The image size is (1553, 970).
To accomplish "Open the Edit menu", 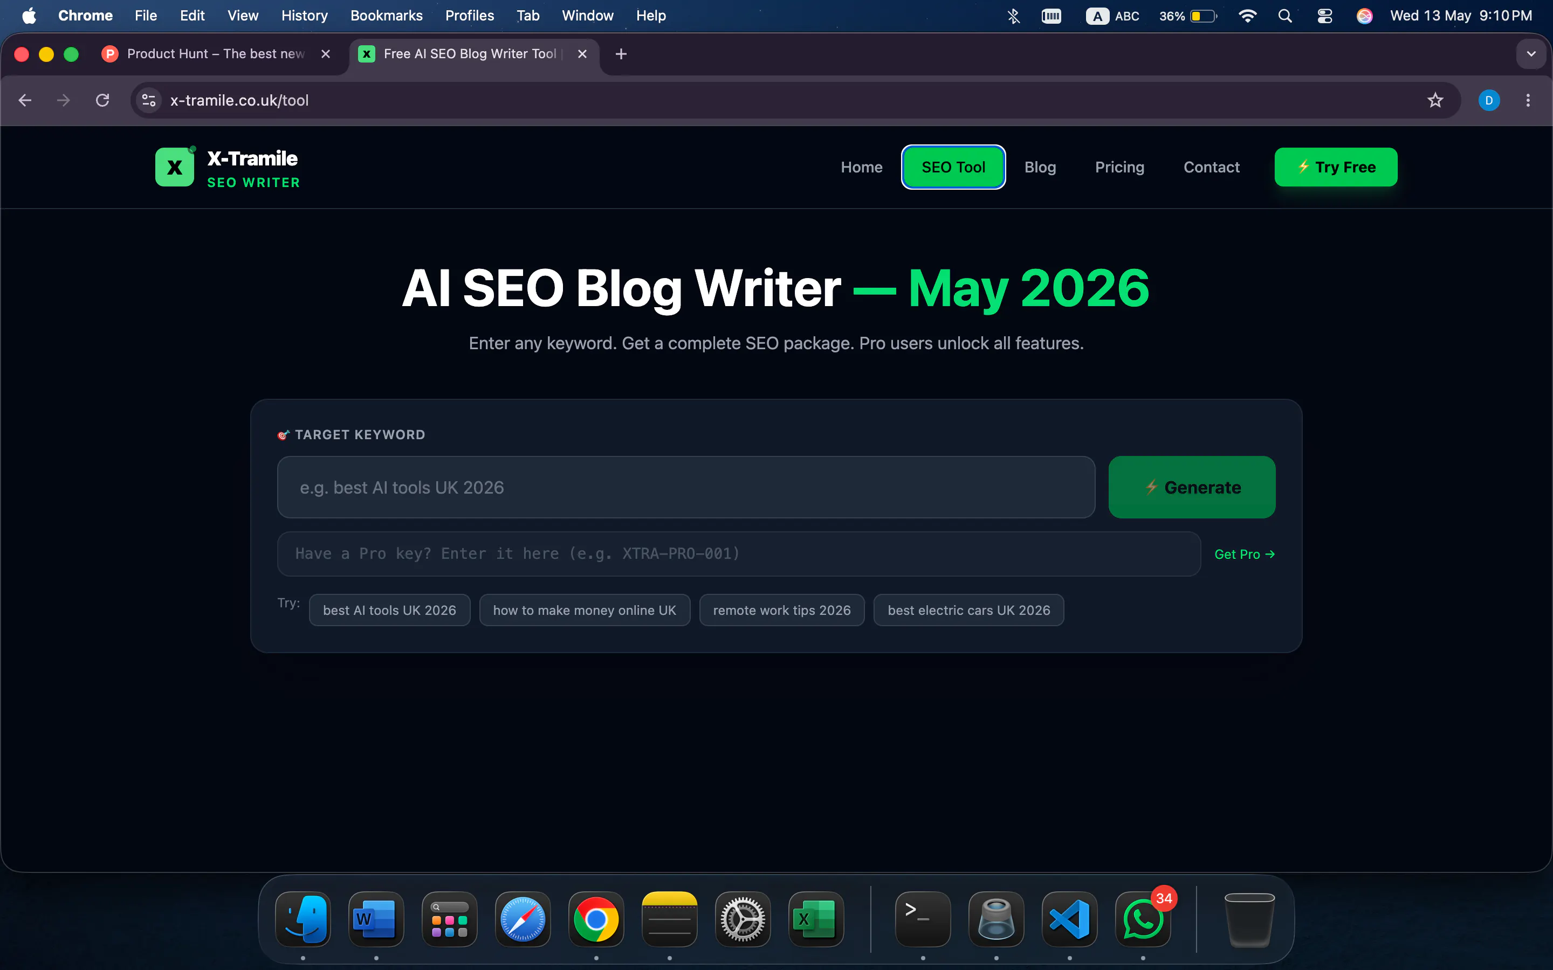I will tap(192, 16).
